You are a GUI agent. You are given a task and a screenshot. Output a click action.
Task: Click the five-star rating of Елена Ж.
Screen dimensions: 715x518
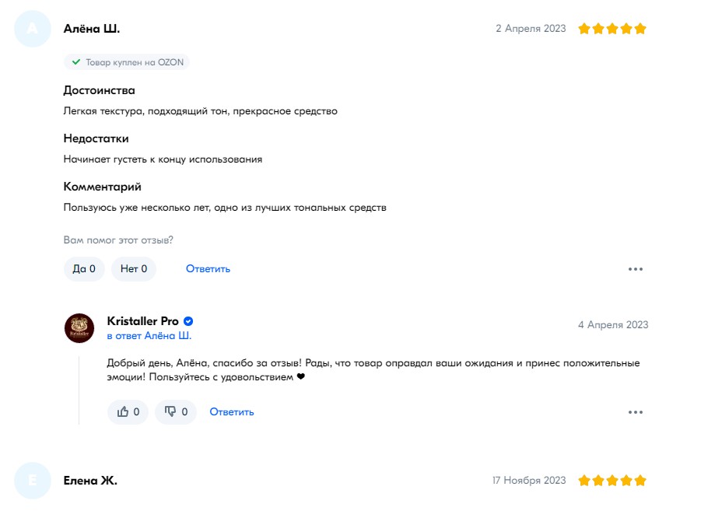(612, 481)
